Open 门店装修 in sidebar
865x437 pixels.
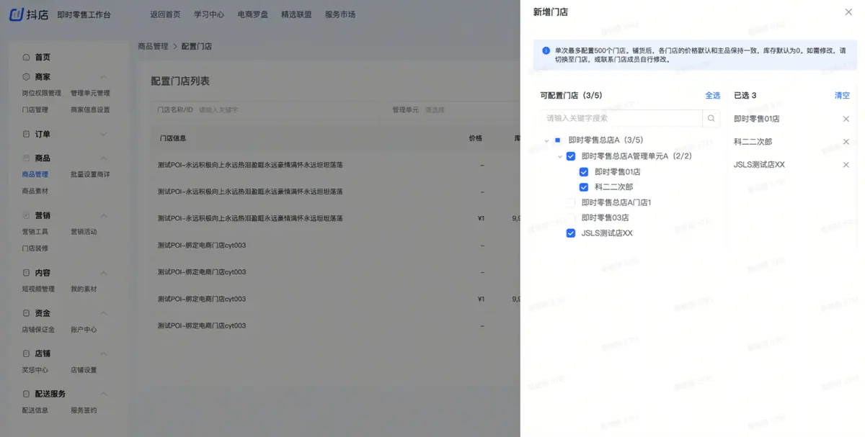tap(35, 248)
